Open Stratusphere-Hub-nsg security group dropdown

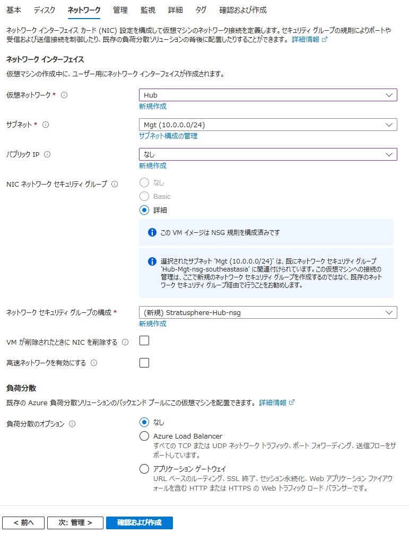(x=268, y=312)
